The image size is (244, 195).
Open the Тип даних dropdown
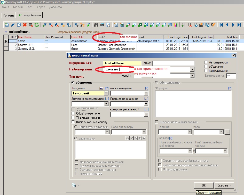(x=106, y=93)
